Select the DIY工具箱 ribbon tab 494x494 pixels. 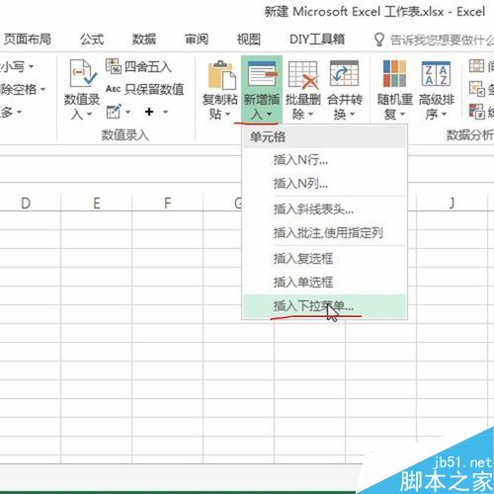click(317, 40)
